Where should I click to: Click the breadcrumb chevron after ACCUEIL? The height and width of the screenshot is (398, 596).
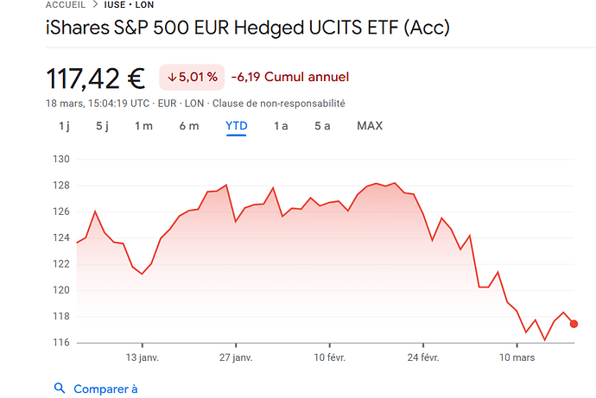click(95, 4)
